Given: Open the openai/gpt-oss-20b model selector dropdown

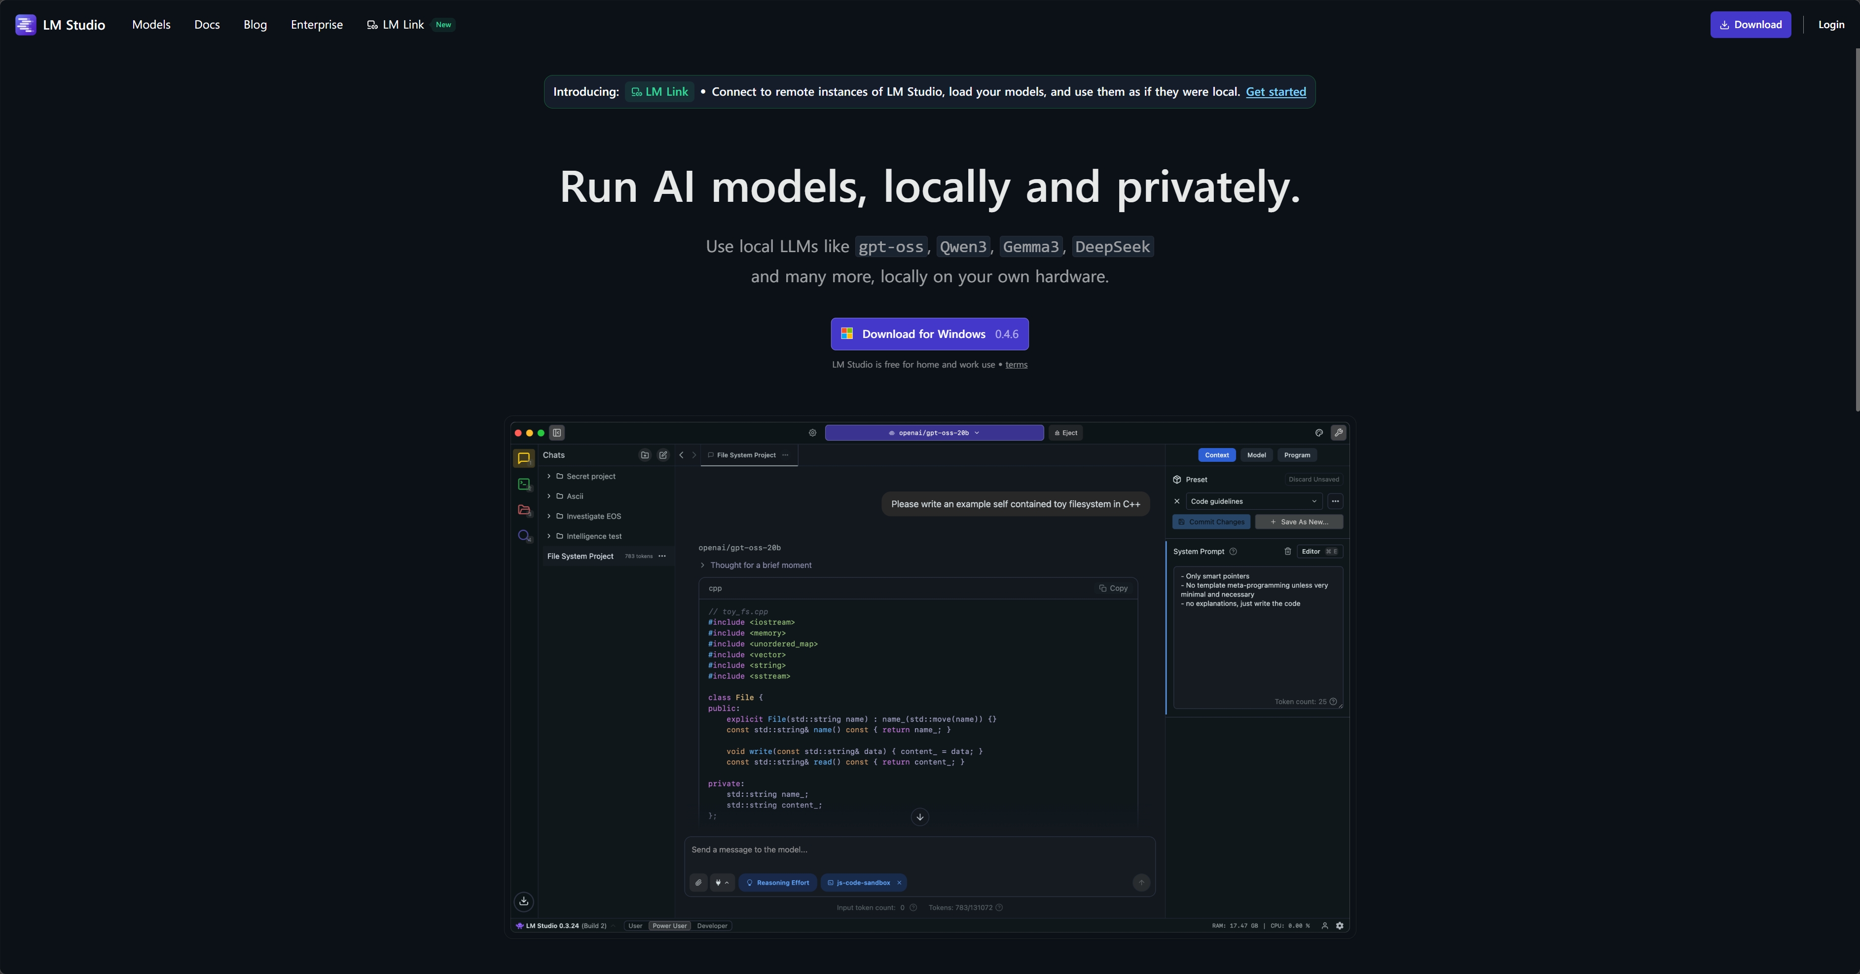Looking at the screenshot, I should [x=934, y=433].
